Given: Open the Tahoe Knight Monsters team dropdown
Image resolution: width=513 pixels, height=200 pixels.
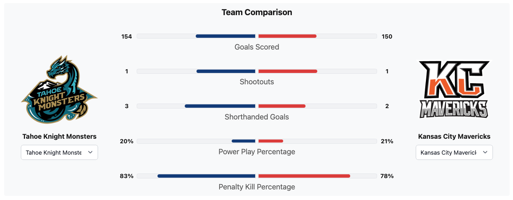Looking at the screenshot, I should 59,152.
